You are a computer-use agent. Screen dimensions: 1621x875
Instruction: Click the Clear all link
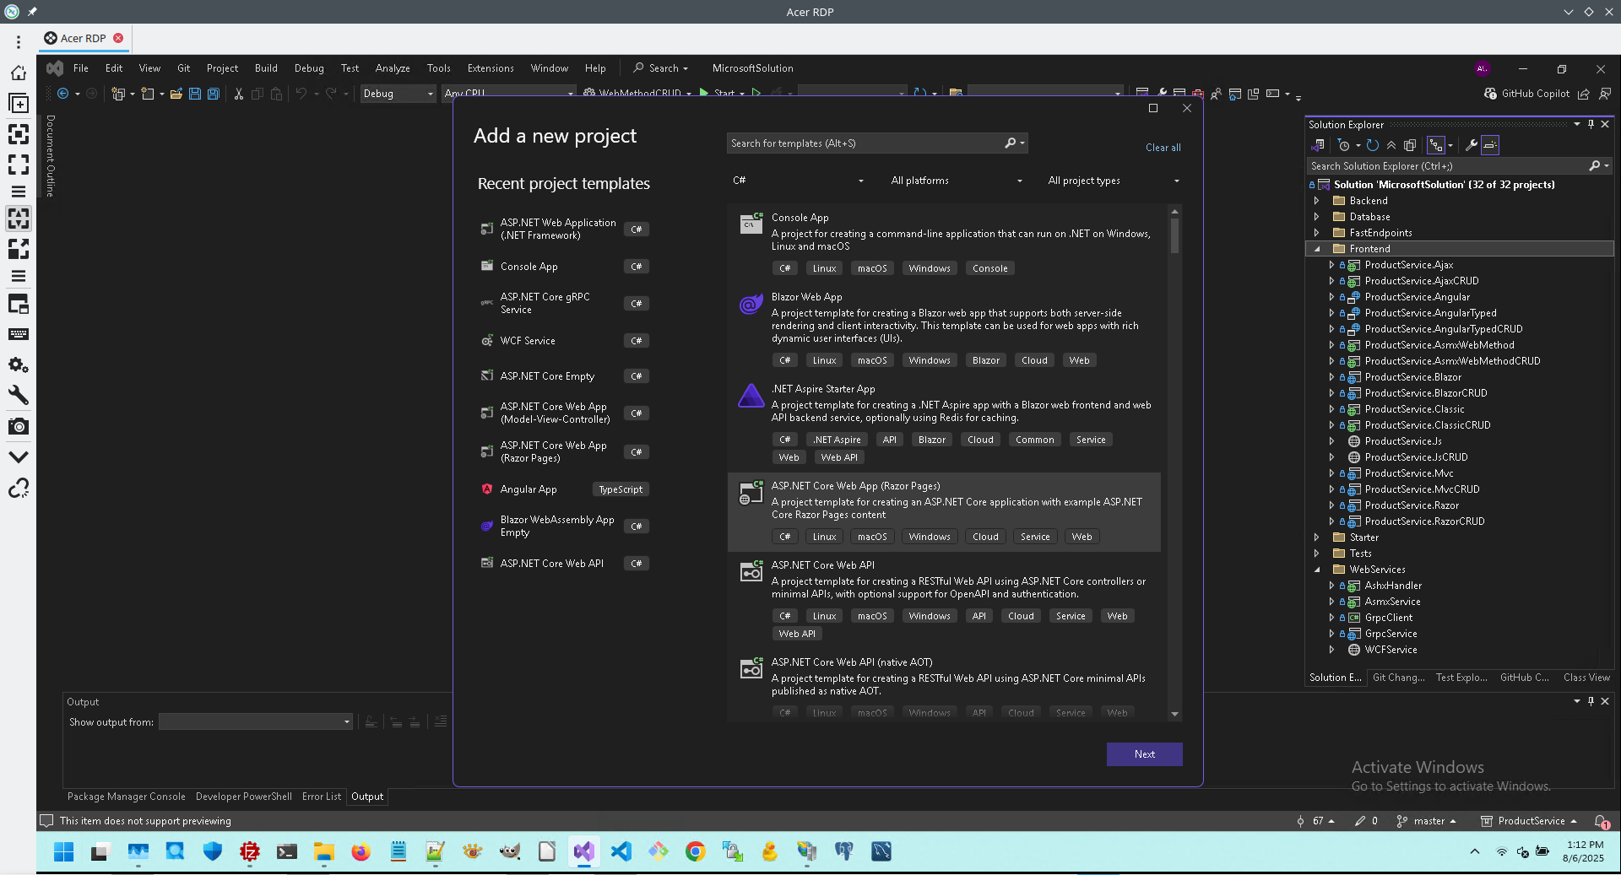pyautogui.click(x=1163, y=148)
